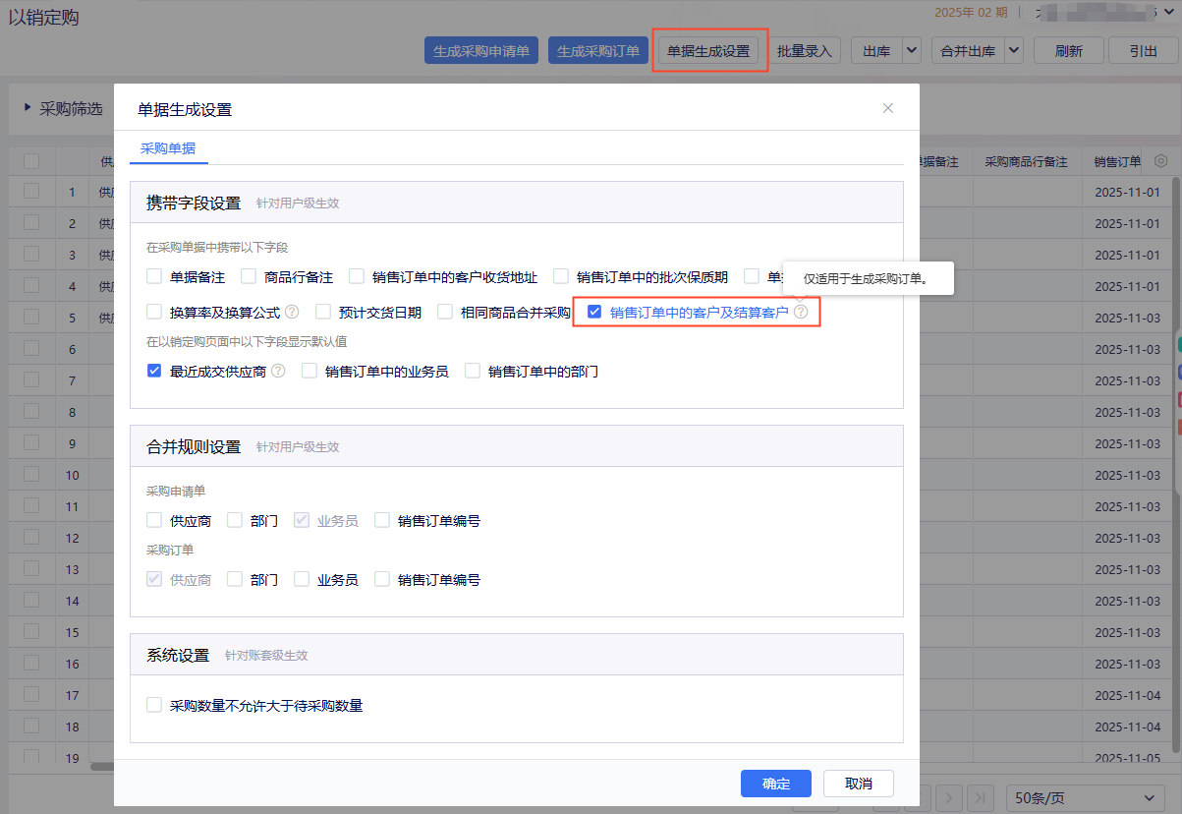The height and width of the screenshot is (814, 1182).
Task: Uncheck 最近成交供应商 checkbox
Action: click(154, 371)
